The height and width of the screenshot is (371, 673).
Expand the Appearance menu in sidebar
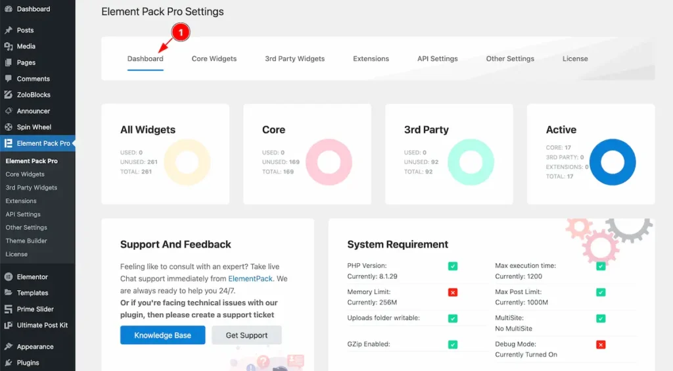tap(35, 347)
